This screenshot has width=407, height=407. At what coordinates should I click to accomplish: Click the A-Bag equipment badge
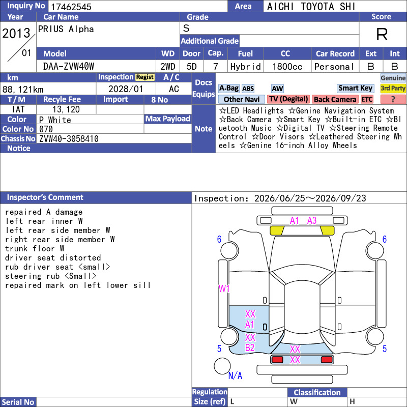click(x=228, y=89)
